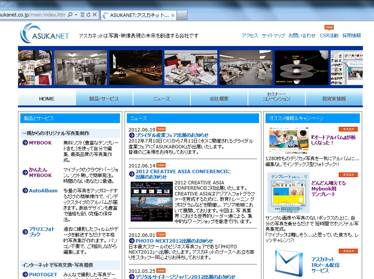Click in the address bar URL field
The image size is (374, 279).
coord(33,15)
